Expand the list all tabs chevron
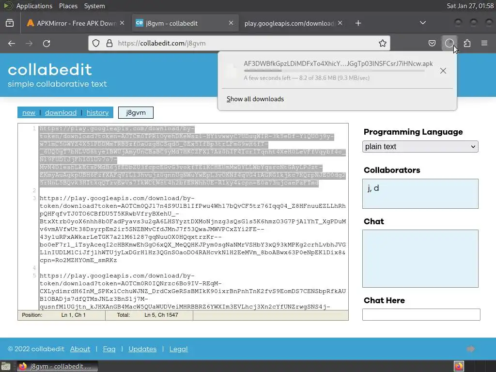Screen dimensions: 496x372 [x=422, y=23]
